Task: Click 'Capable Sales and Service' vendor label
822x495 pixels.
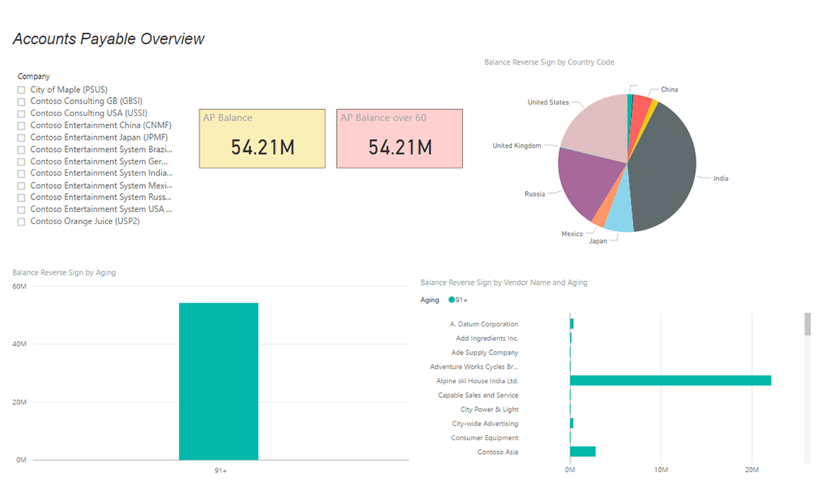Action: [x=478, y=395]
